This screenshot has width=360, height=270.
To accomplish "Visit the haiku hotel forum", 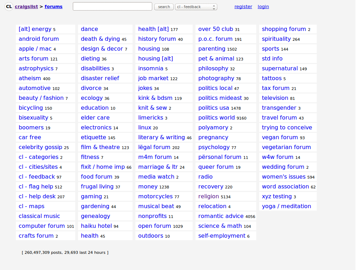I will click(96, 226).
